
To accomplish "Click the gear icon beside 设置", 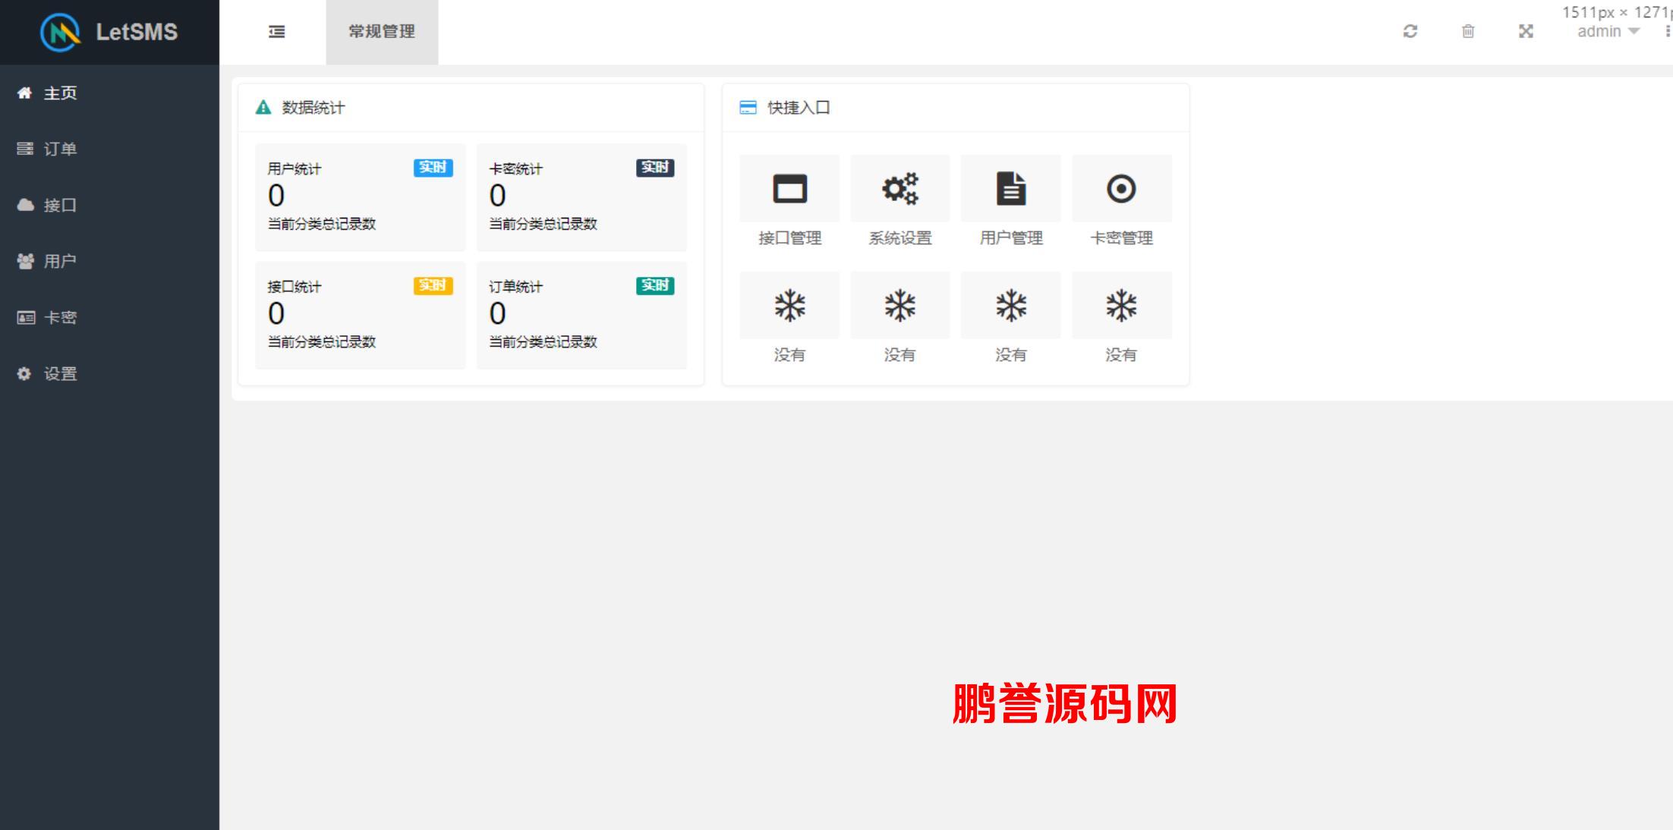I will (24, 373).
